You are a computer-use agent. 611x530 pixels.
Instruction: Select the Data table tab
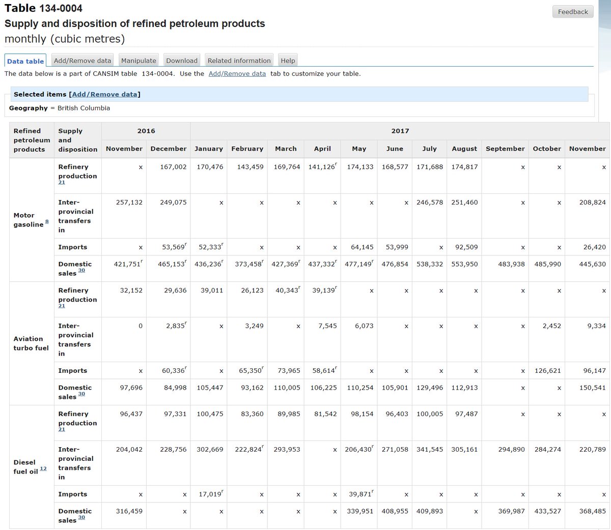25,61
